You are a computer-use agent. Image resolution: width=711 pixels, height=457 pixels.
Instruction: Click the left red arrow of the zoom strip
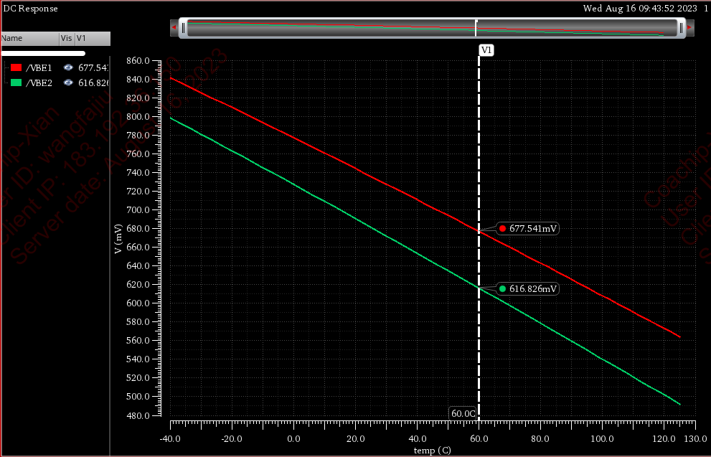[173, 27]
